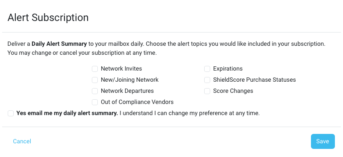Check the ShieldScore Purchase Statuses box

pyautogui.click(x=207, y=80)
